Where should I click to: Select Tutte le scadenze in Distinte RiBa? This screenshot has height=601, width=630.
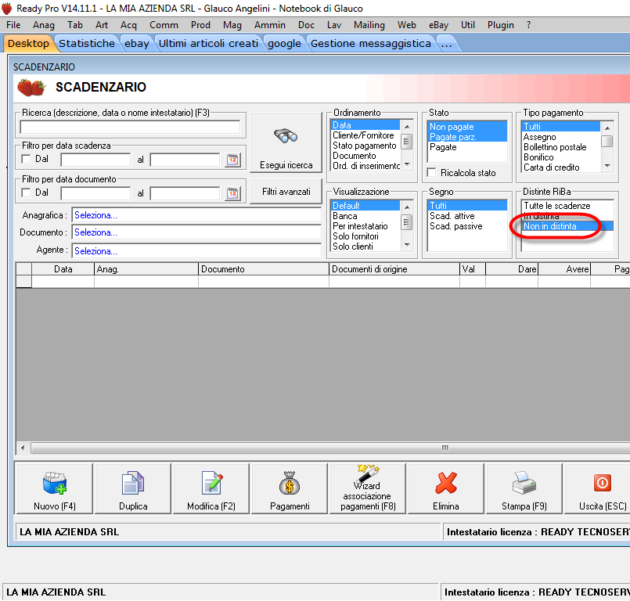pos(567,206)
